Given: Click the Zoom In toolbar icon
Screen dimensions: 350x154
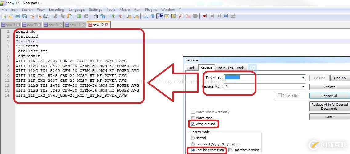Looking at the screenshot, I should tap(112, 16).
